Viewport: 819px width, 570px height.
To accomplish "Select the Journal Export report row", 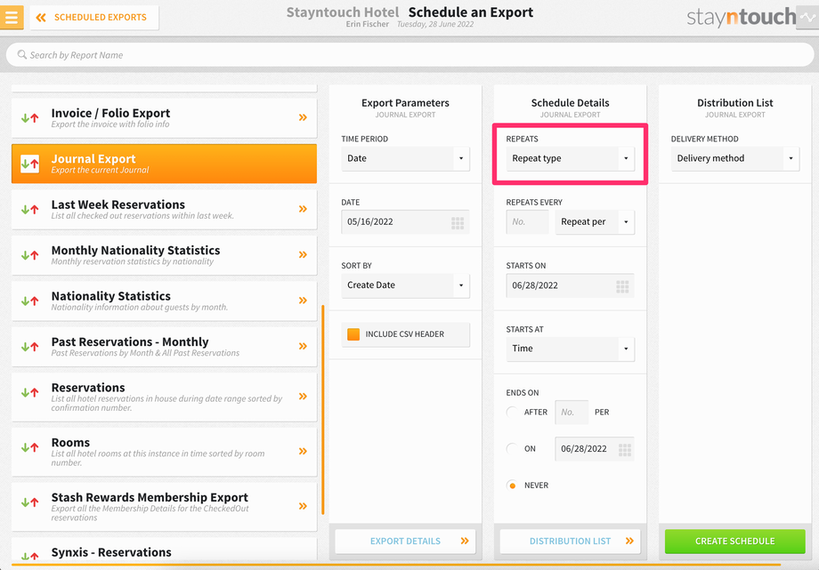I will 164,164.
